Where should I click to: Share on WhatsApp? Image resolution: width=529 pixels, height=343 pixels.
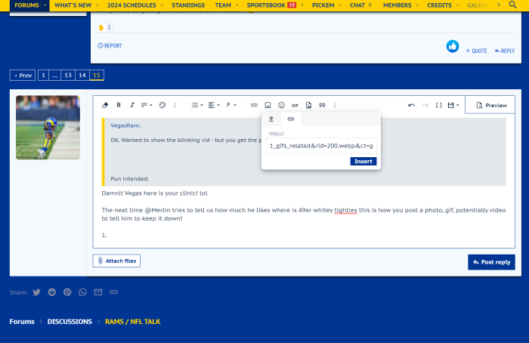click(82, 292)
